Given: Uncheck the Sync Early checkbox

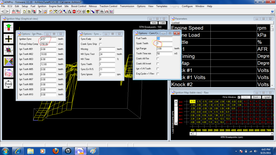Looking at the screenshot, I should 100,39.
